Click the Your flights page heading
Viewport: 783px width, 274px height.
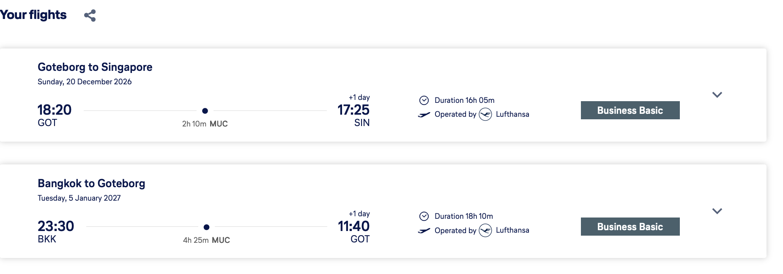coord(33,15)
